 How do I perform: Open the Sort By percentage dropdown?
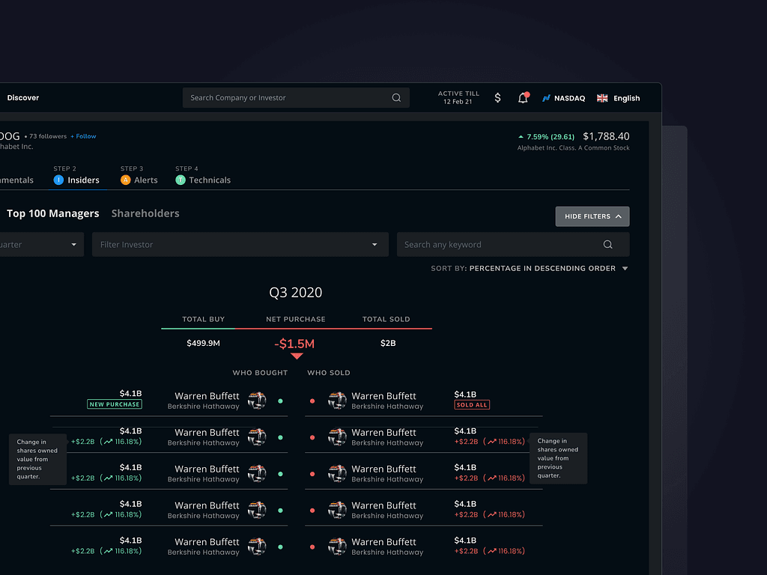click(625, 269)
